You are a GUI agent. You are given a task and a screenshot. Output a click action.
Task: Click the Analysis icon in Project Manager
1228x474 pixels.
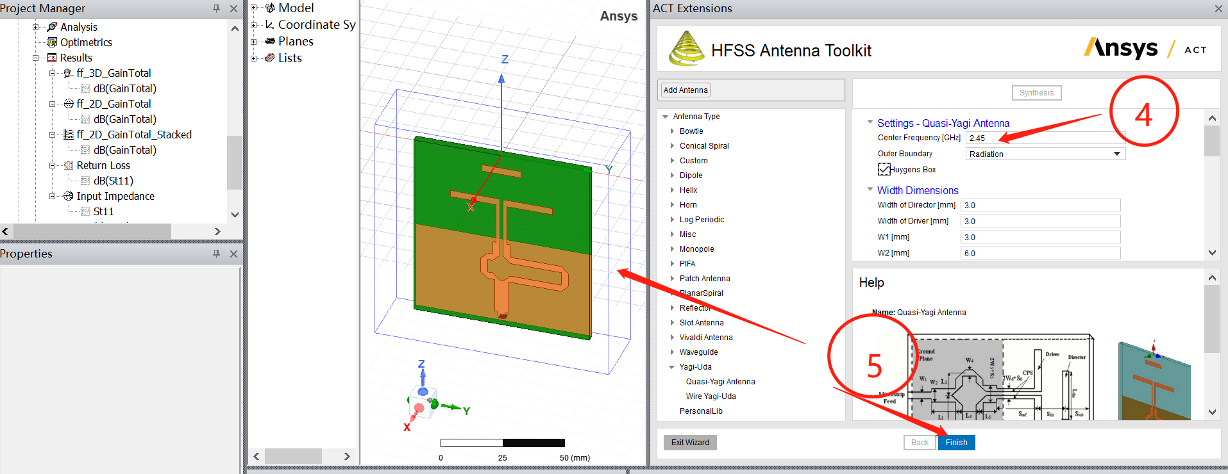tap(52, 27)
